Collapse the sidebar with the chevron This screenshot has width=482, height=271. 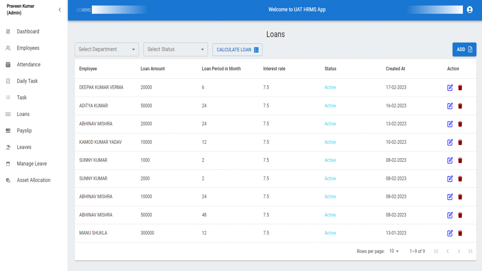pyautogui.click(x=59, y=10)
